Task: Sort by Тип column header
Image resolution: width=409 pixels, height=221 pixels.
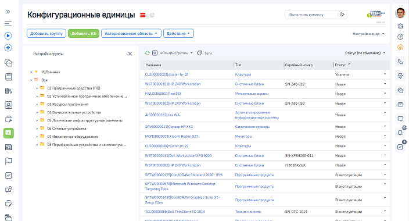Action: click(238, 65)
